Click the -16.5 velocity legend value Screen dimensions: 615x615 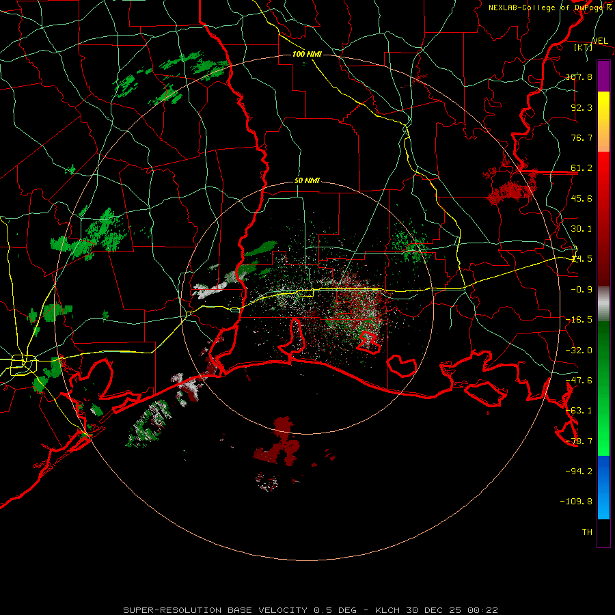point(579,320)
